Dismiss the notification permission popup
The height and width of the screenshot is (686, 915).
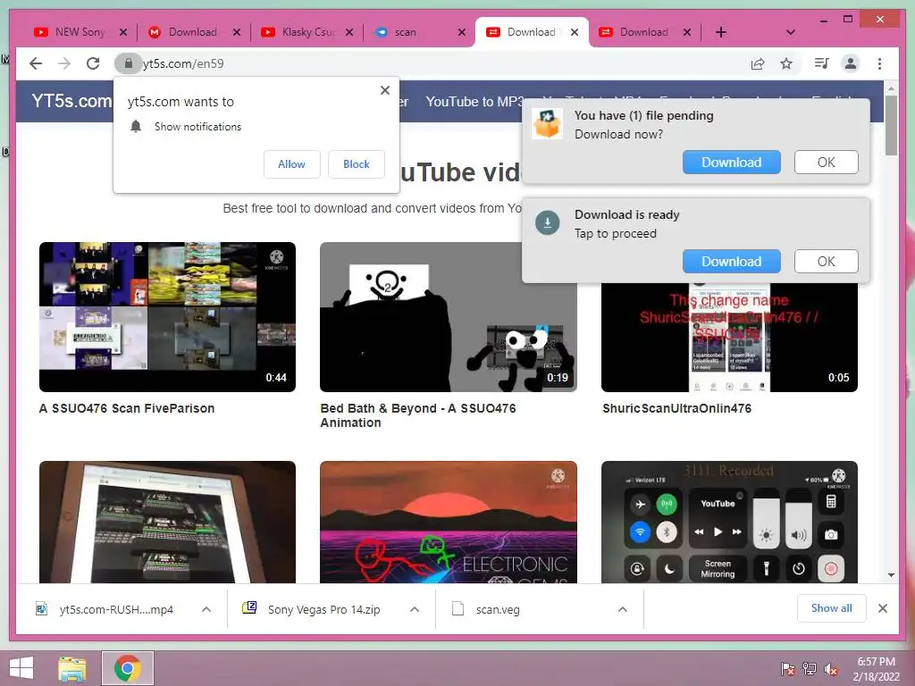385,90
